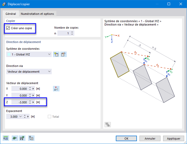Pick displacement vector graphically via two points icon
Image resolution: width=187 pixels, height=144 pixels.
pyautogui.click(x=56, y=89)
